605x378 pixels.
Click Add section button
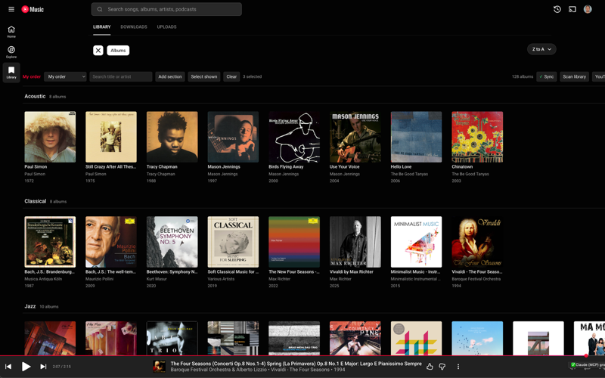point(169,76)
